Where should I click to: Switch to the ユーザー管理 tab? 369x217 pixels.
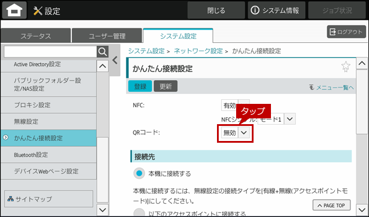107,36
